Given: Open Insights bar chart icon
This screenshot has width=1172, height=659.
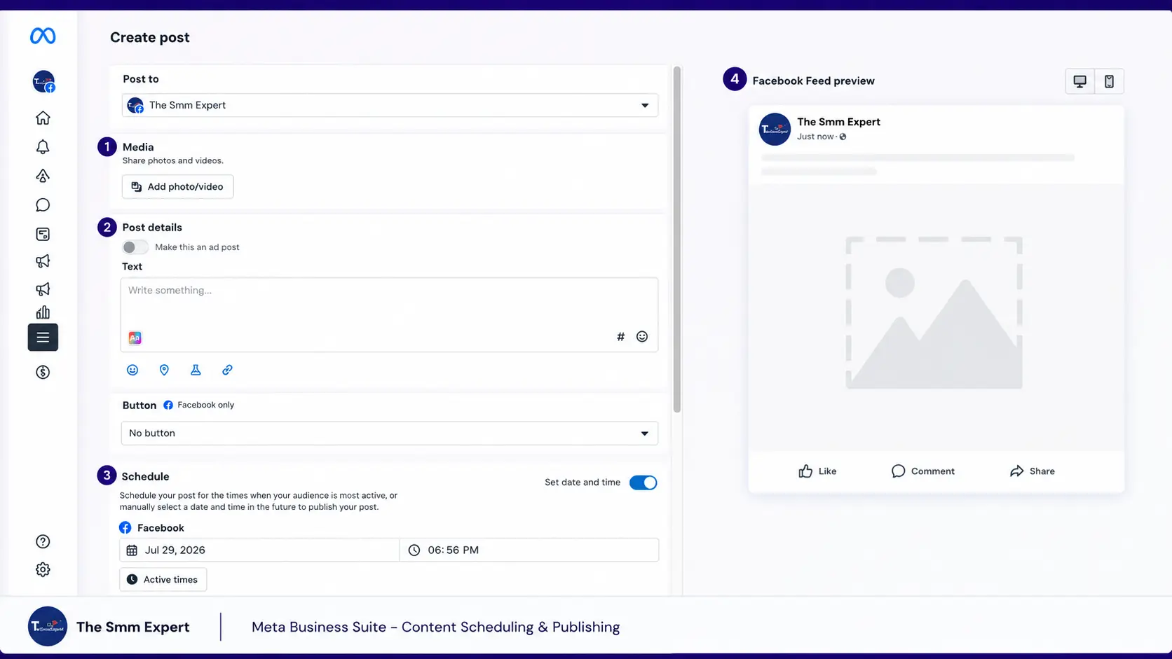Looking at the screenshot, I should click(43, 312).
